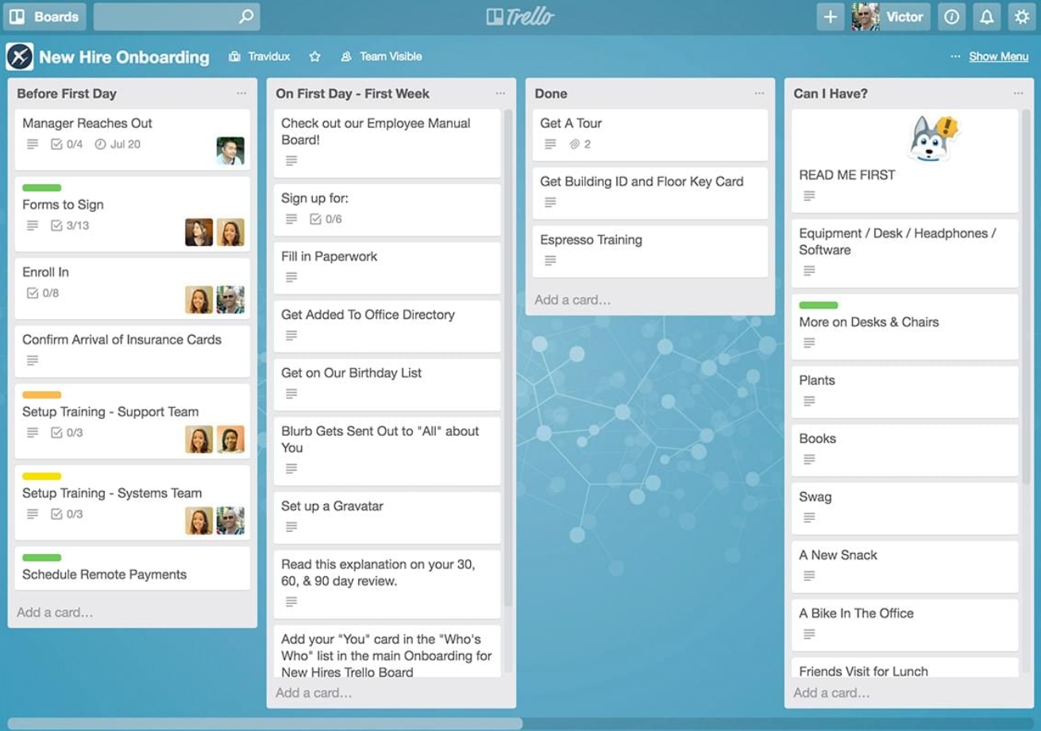Click the Support Team 0/3 checklist badge

tap(67, 433)
